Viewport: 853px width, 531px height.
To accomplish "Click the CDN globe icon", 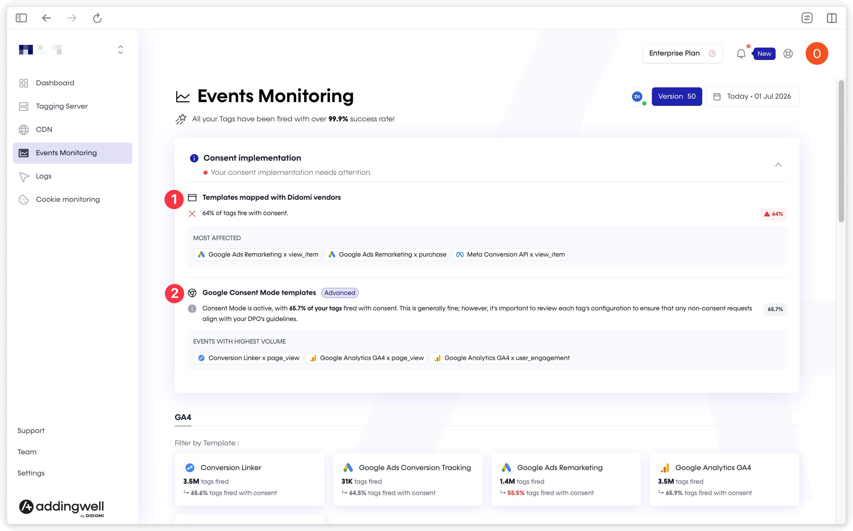I will (24, 129).
